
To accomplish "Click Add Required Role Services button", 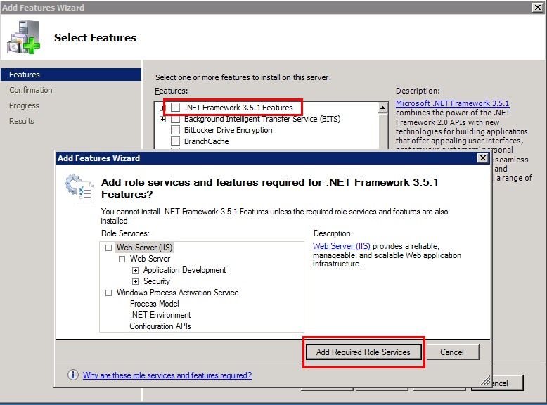I will [363, 352].
